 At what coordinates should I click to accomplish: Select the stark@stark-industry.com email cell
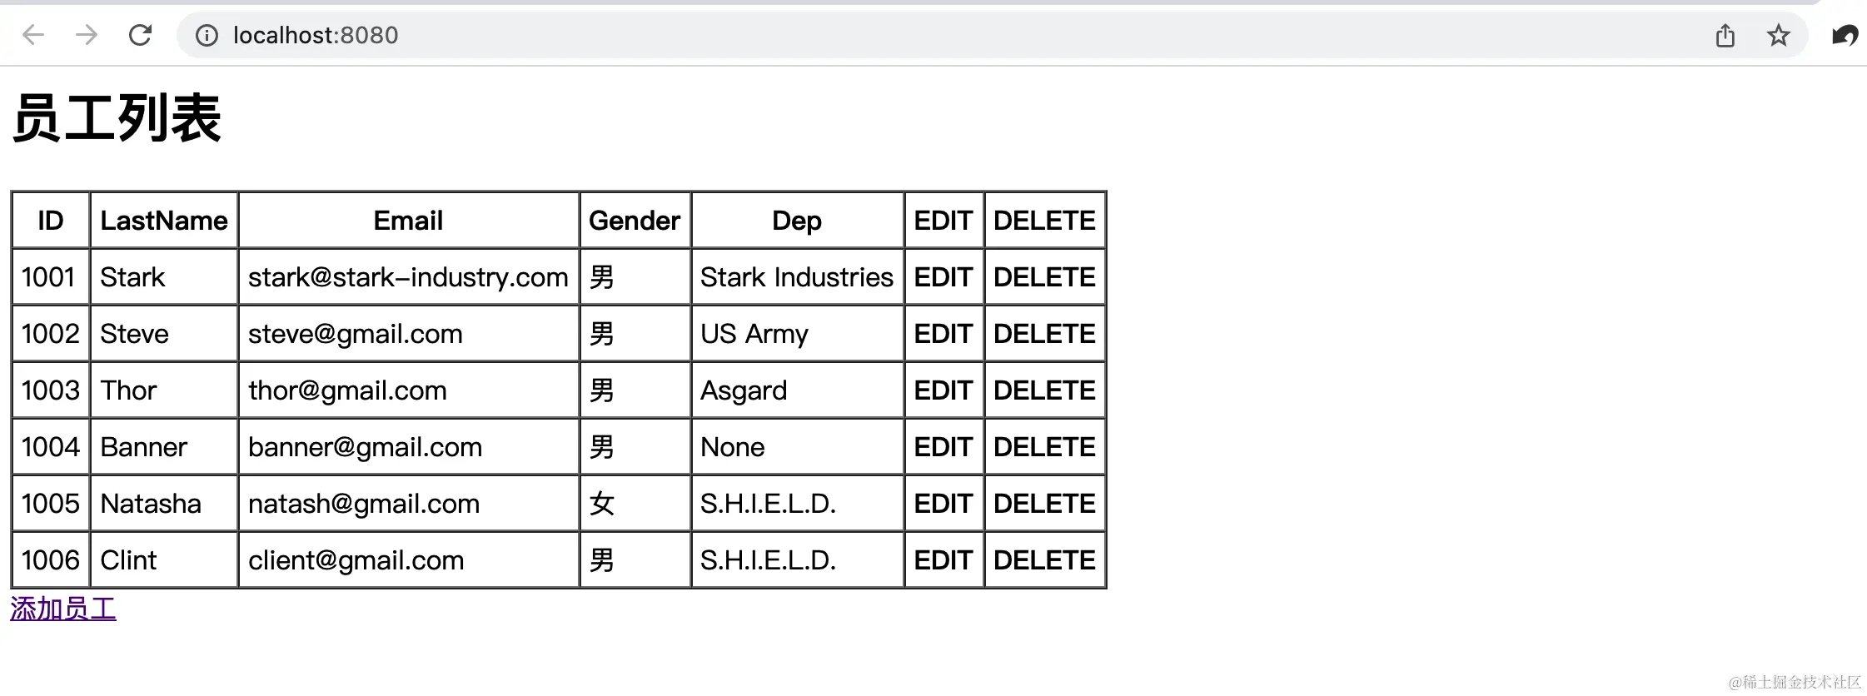tap(408, 277)
